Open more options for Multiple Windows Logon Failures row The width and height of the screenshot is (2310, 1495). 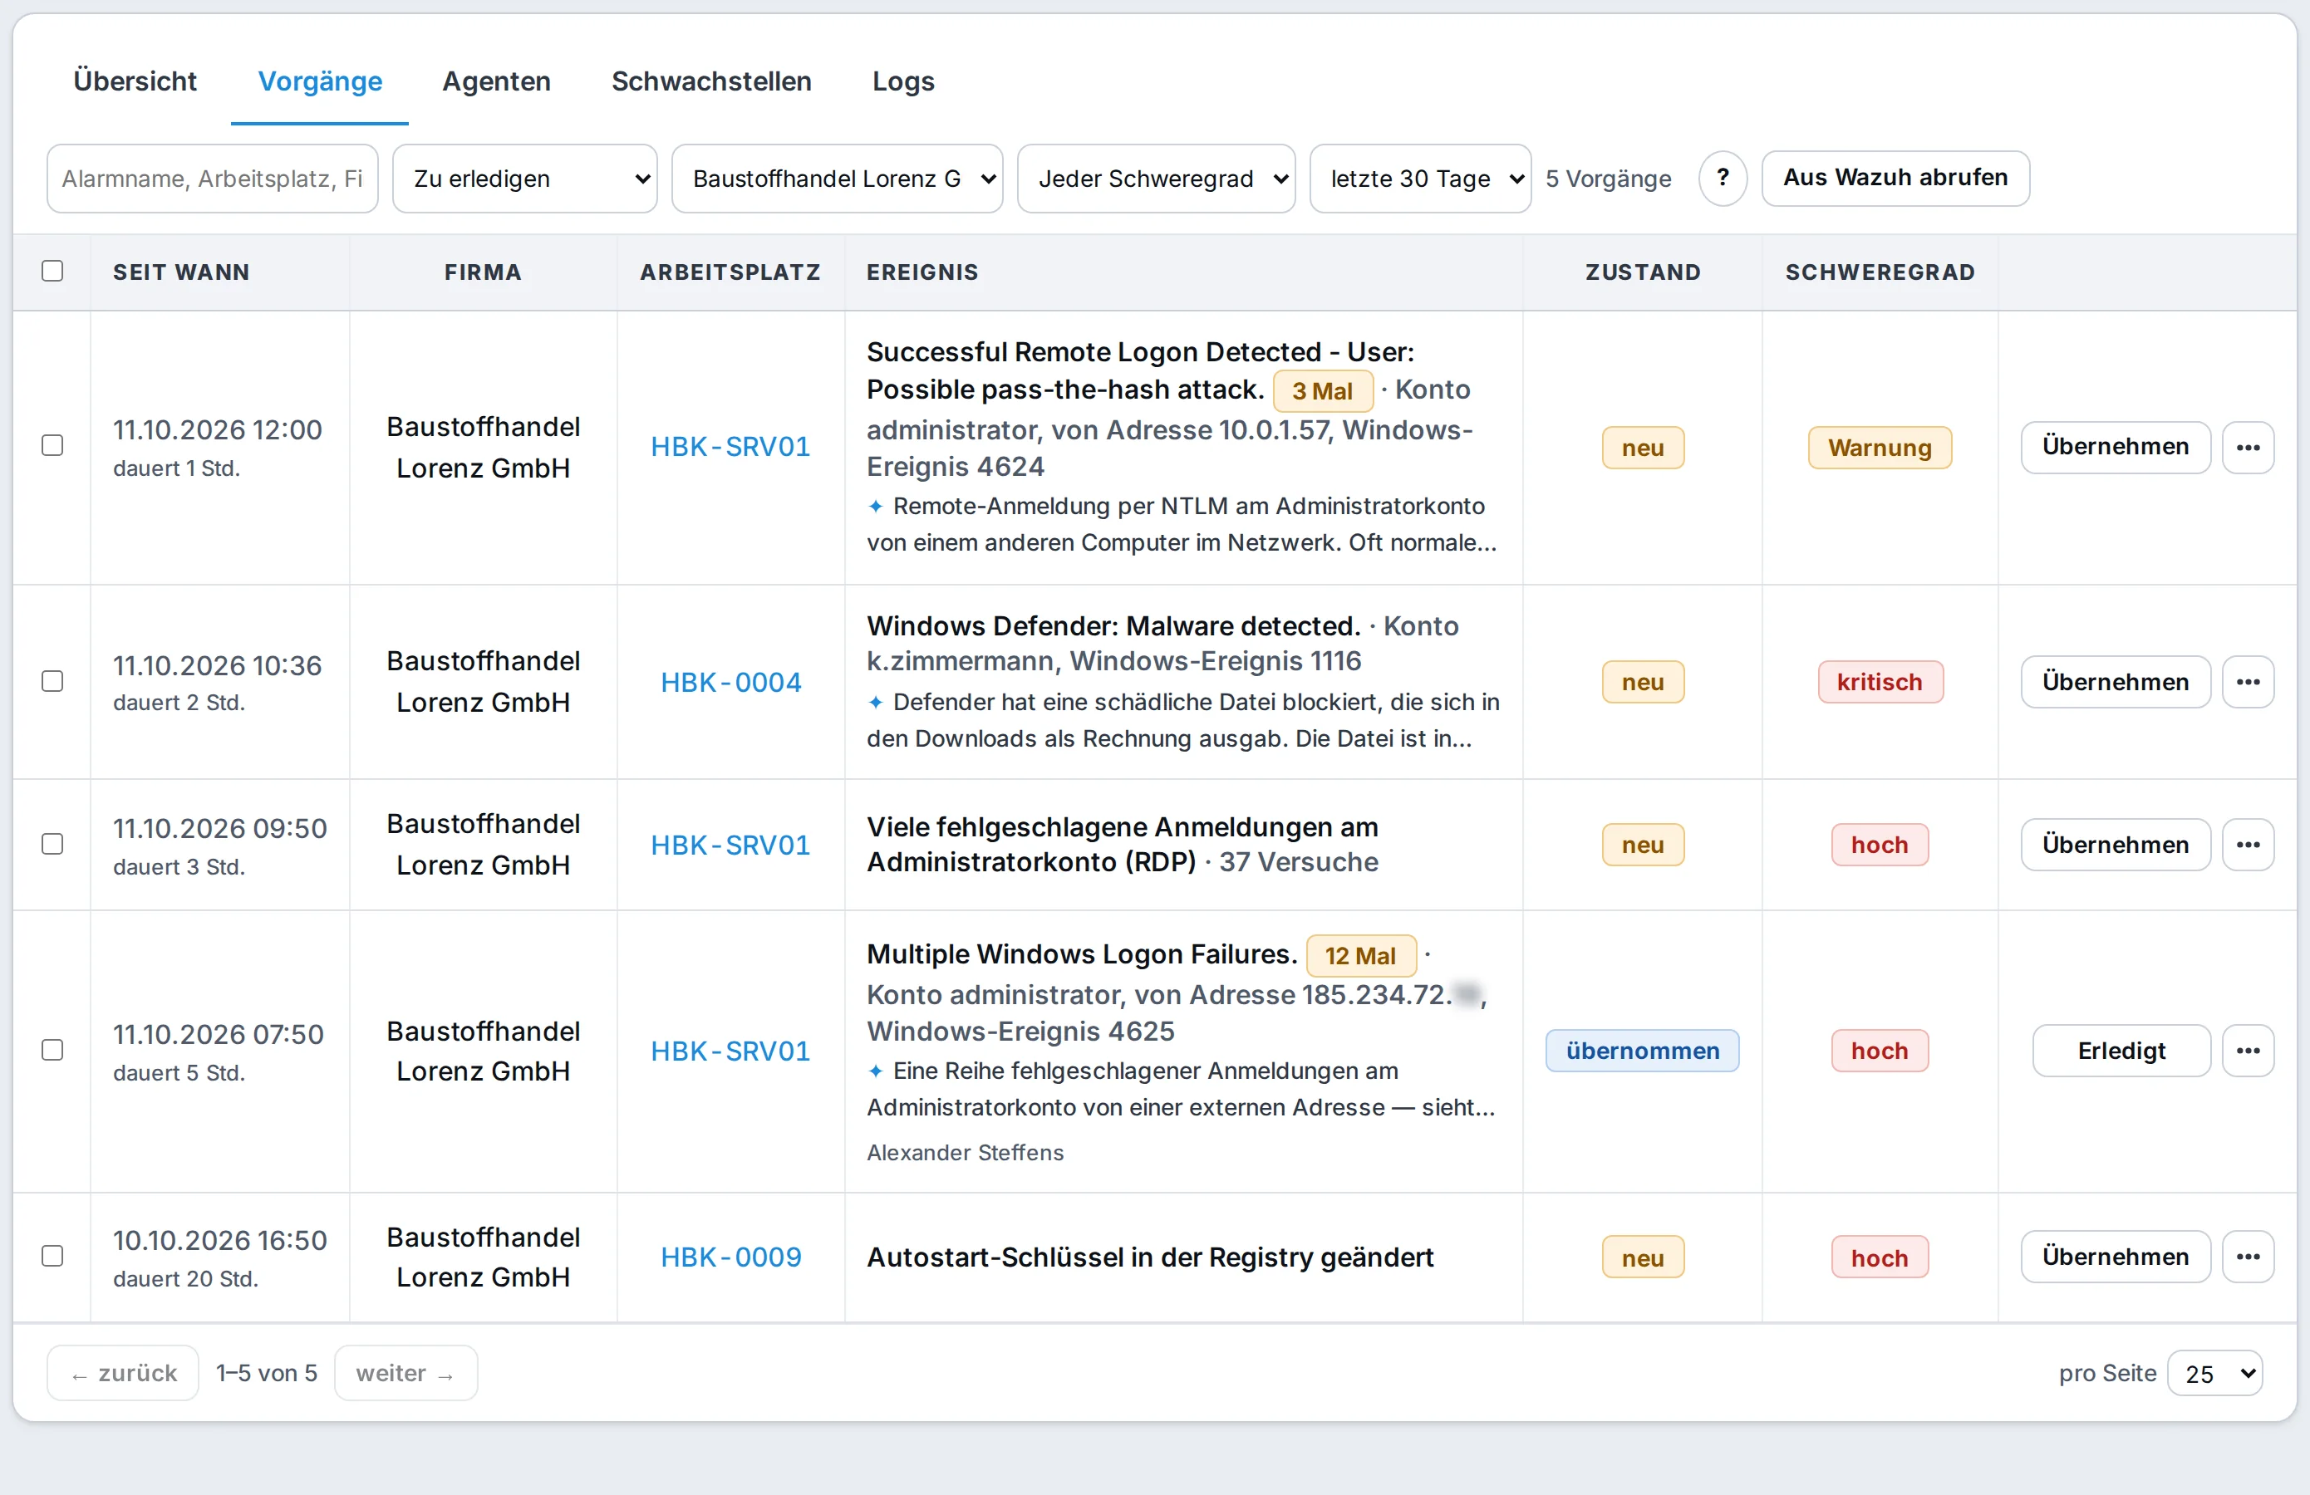(x=2247, y=1051)
